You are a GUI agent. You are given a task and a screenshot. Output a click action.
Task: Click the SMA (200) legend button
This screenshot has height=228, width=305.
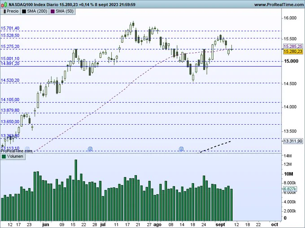click(x=35, y=11)
